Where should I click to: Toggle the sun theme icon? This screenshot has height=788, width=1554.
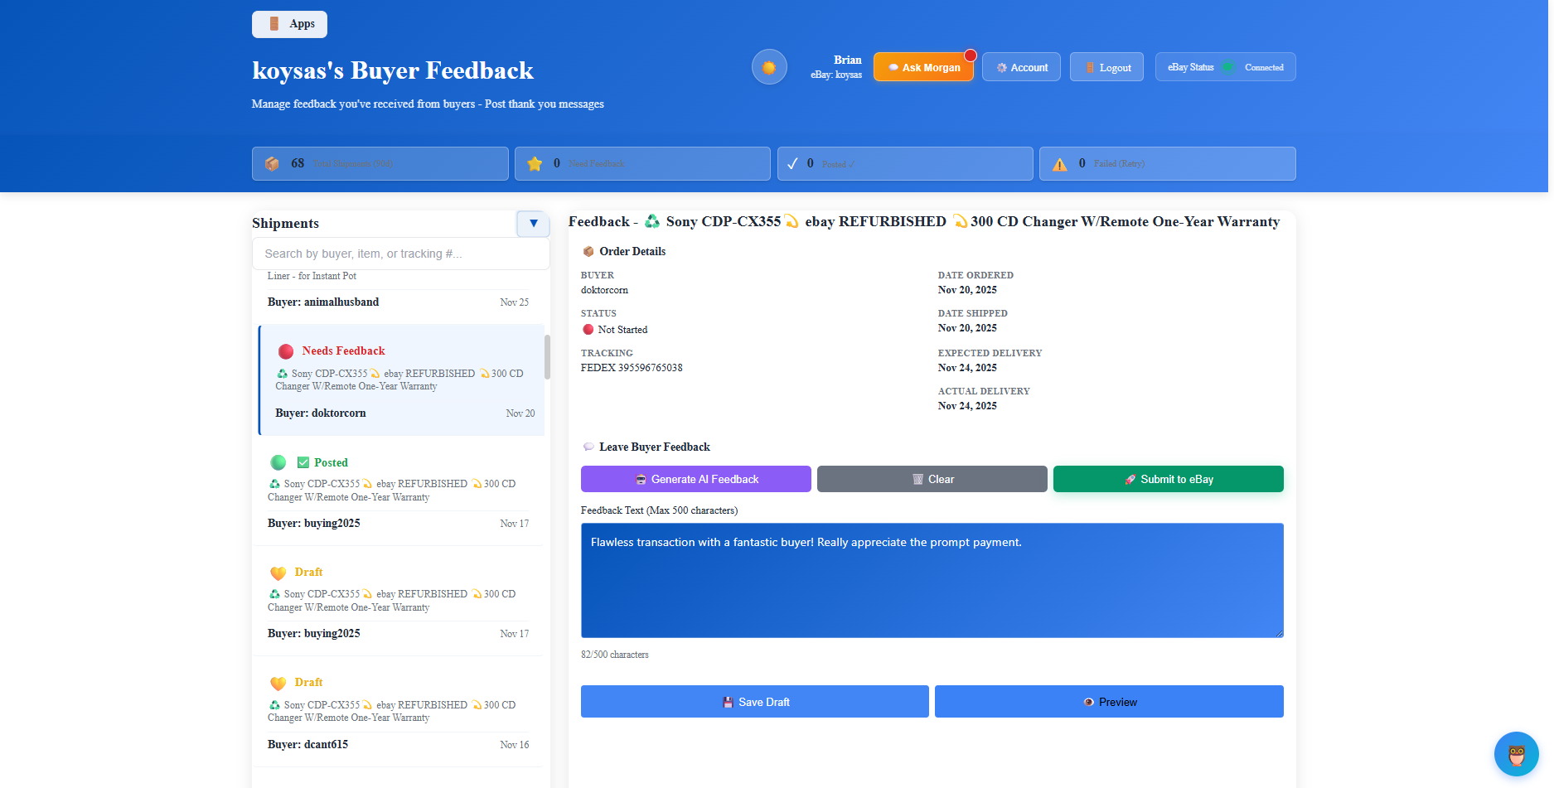click(768, 66)
